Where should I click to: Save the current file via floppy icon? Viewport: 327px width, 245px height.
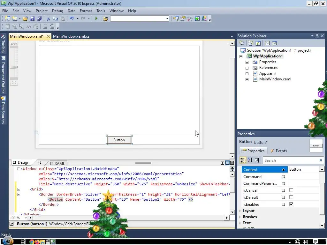click(x=32, y=19)
